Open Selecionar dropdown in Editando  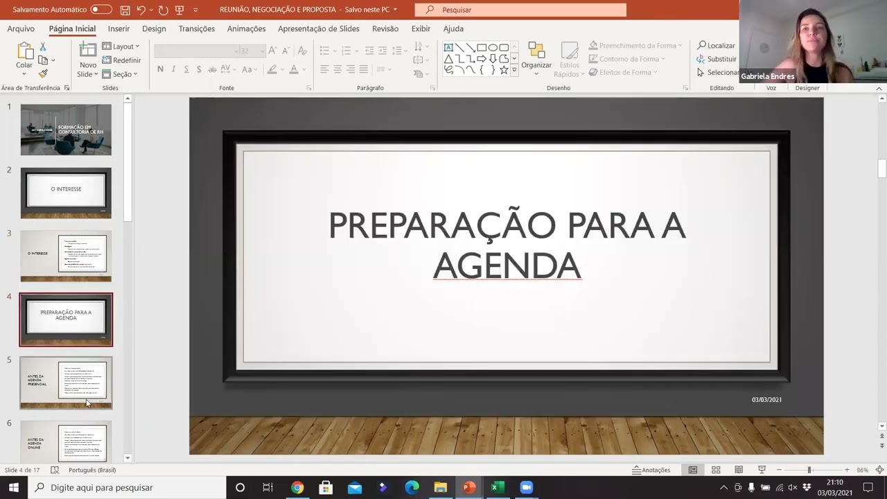[x=718, y=73]
